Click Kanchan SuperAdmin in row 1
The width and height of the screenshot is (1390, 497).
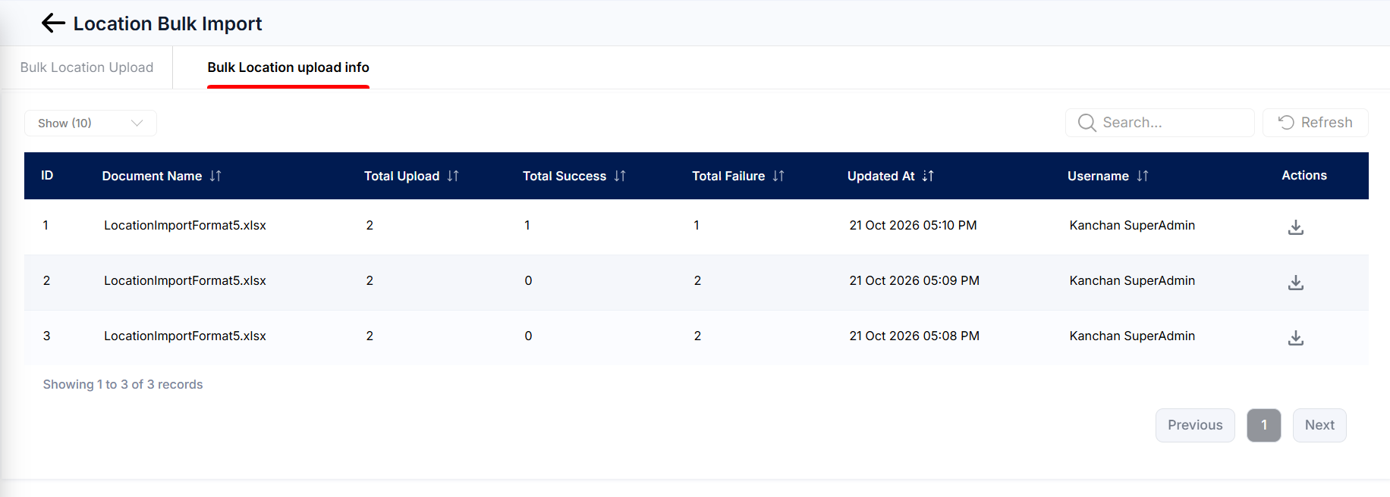click(1132, 225)
